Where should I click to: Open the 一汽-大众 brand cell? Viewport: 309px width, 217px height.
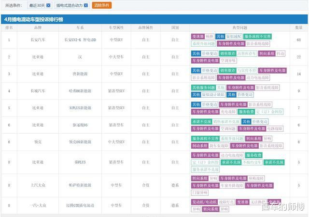click(38, 205)
